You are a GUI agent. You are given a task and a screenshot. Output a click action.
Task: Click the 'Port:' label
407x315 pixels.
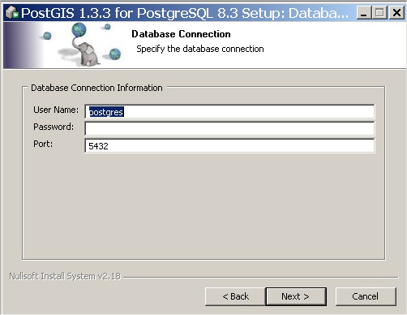(43, 144)
